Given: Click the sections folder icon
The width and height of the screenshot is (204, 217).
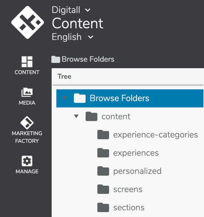Looking at the screenshot, I should 103,207.
